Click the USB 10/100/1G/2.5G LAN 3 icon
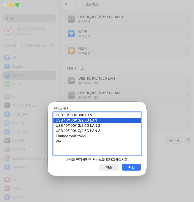Viewport: 194px width, 202px height. (x=71, y=19)
